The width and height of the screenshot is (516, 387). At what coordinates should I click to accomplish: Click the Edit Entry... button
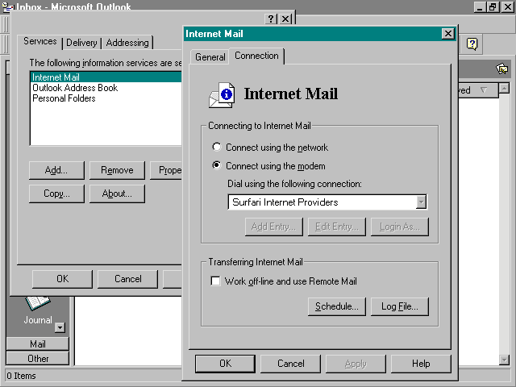pos(337,227)
